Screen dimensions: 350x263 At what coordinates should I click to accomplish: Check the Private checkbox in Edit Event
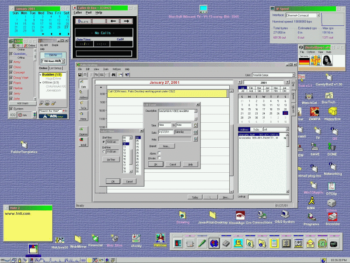159,158
